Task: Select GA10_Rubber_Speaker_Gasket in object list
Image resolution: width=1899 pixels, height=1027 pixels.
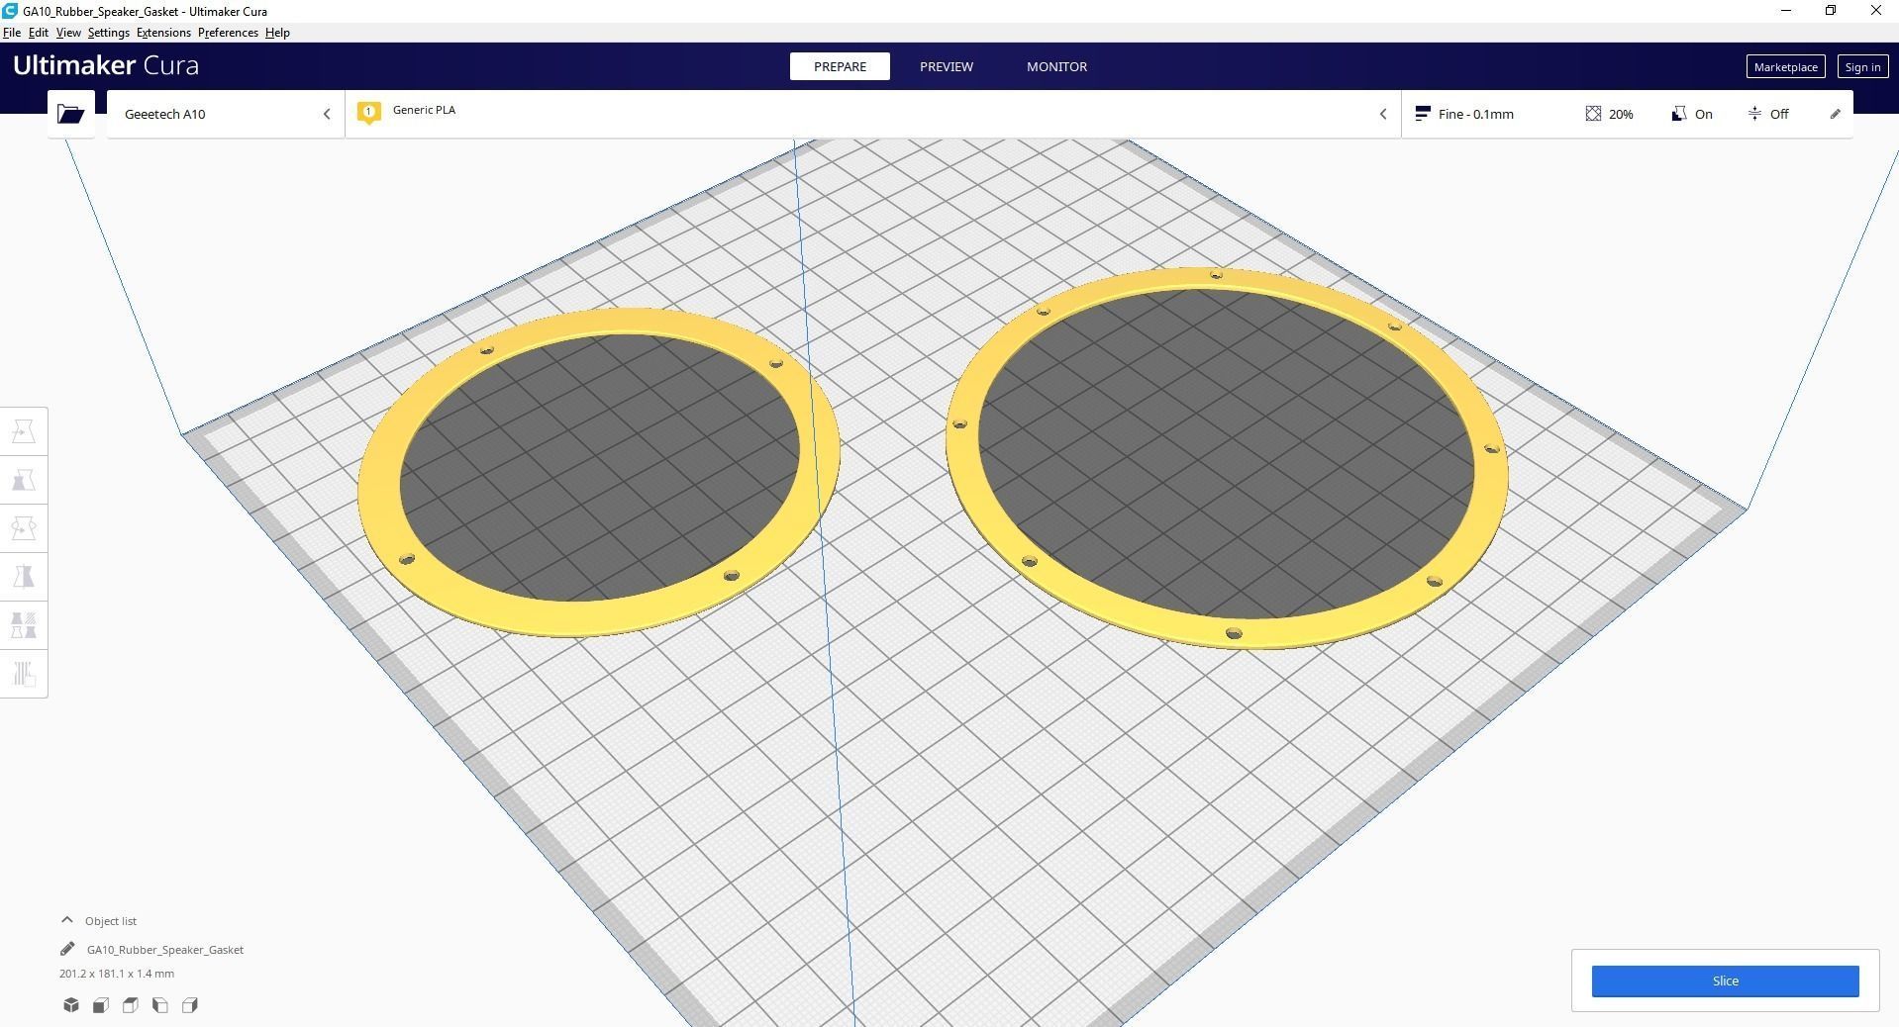Action: (x=164, y=949)
